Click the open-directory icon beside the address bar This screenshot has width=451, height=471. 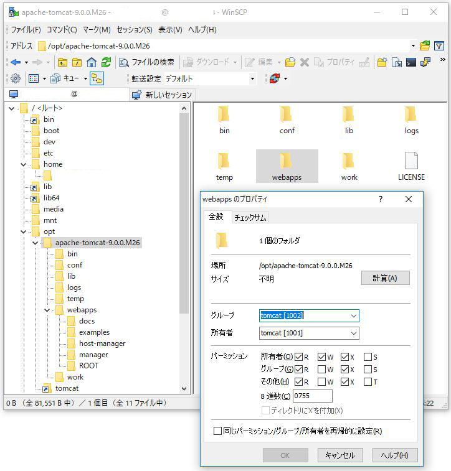point(425,46)
